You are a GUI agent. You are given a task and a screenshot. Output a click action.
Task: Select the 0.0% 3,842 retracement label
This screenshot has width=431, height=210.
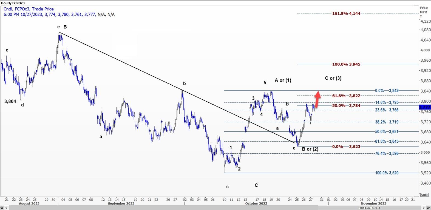pyautogui.click(x=387, y=91)
